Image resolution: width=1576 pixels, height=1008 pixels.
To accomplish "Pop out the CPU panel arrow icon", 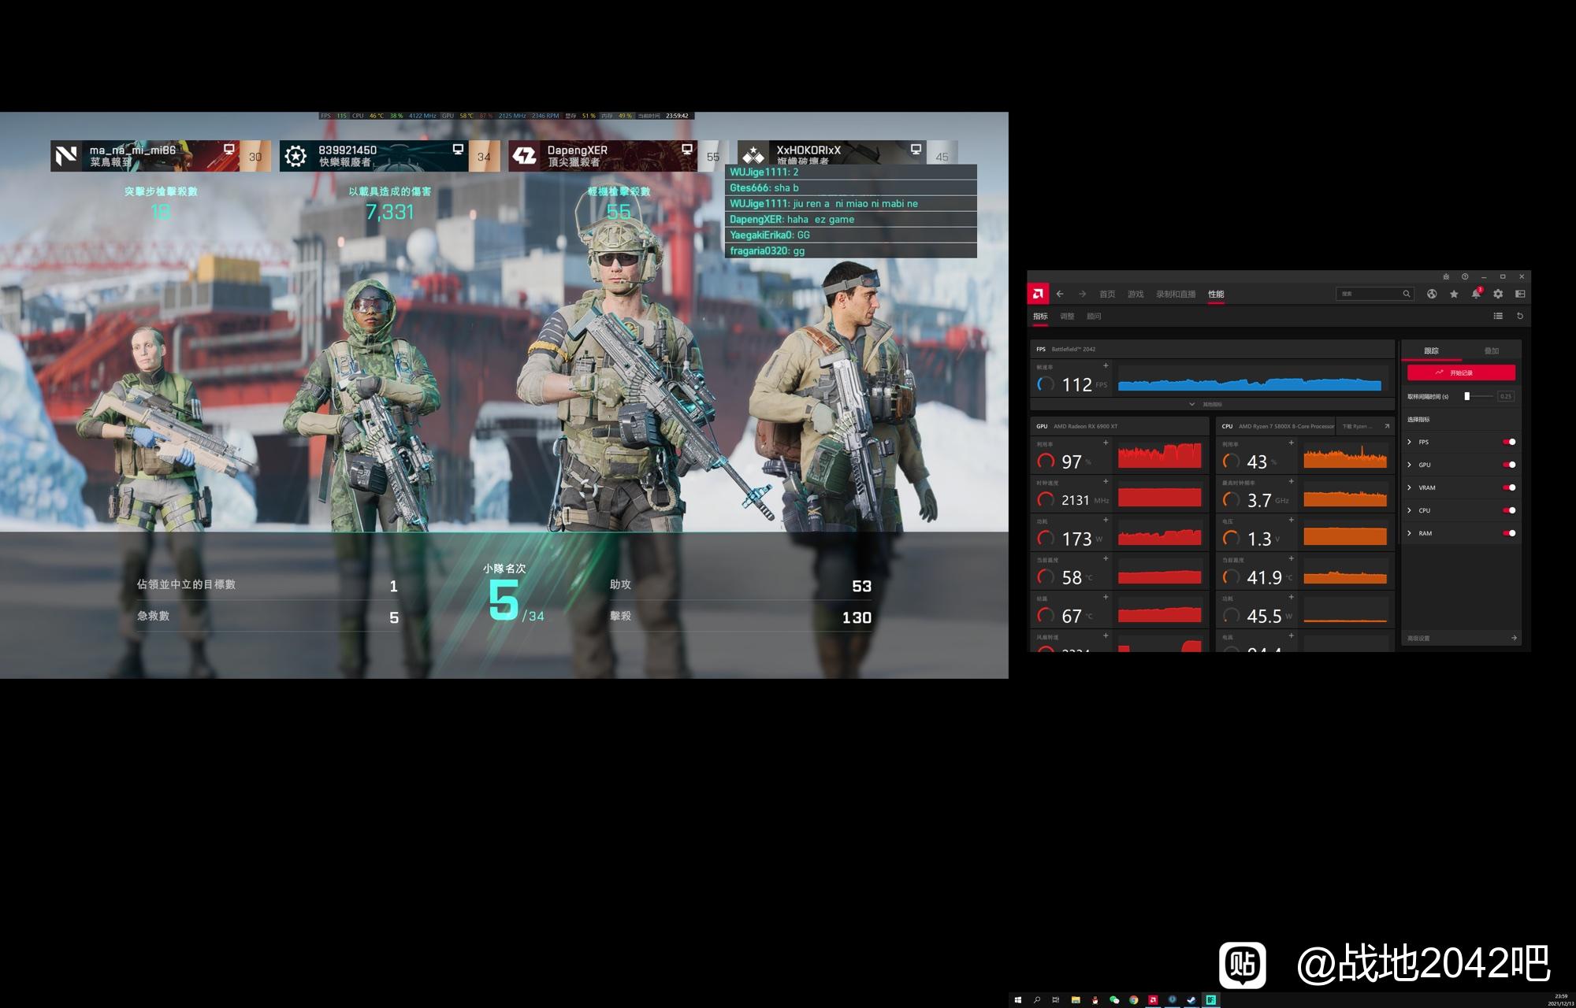I will point(1387,426).
